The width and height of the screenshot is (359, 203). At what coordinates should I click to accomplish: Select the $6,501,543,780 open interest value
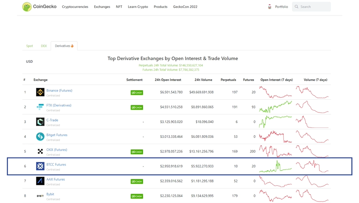click(171, 92)
